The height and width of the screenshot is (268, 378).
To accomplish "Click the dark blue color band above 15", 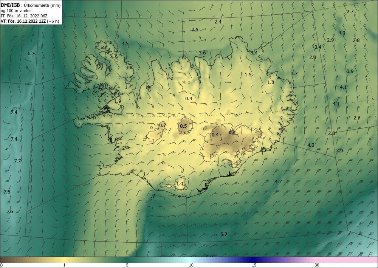I will pos(253,260).
